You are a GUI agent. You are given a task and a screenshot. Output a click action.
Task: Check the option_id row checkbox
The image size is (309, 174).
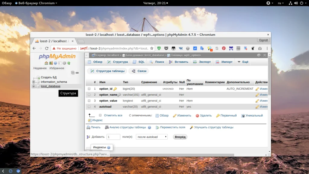click(x=89, y=89)
